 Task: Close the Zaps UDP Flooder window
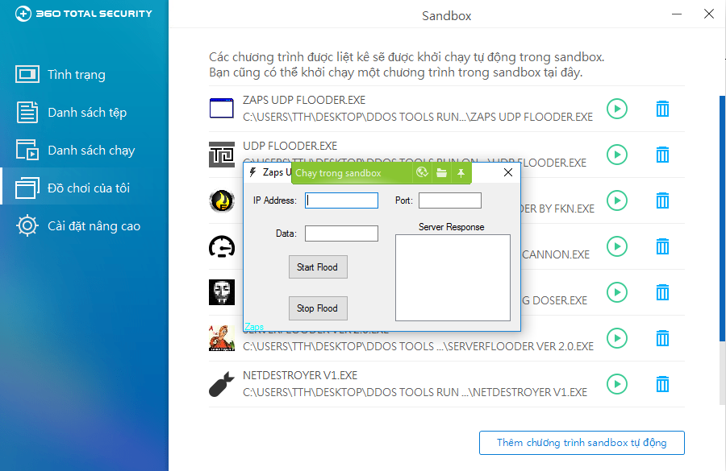508,172
